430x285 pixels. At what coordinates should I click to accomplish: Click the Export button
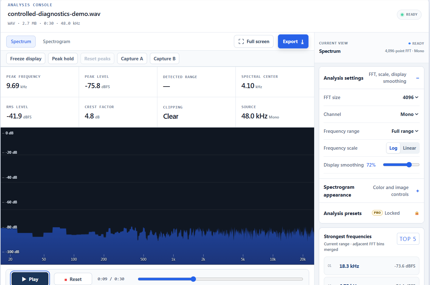293,42
